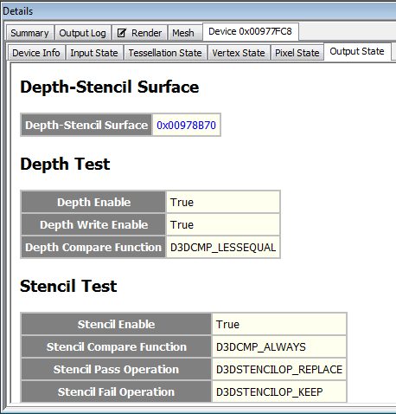The height and width of the screenshot is (414, 396).
Task: Open the Tessellation State tab
Action: coord(165,53)
